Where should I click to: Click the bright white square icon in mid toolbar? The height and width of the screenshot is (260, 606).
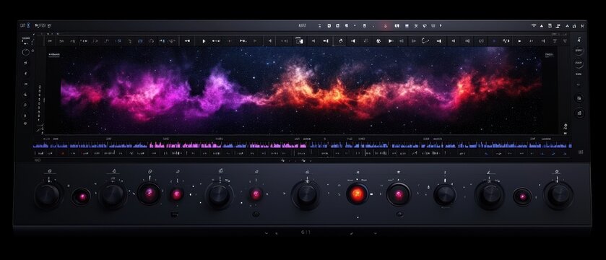click(x=299, y=40)
